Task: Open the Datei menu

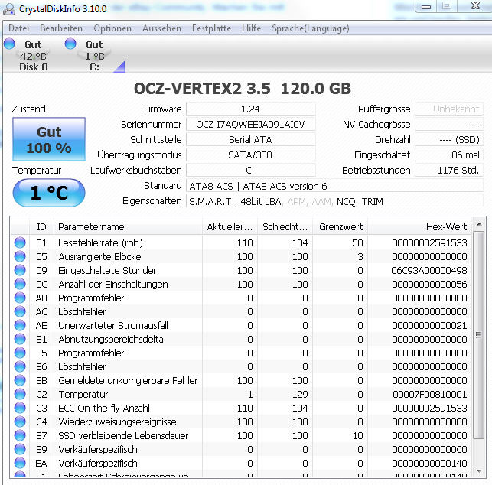Action: click(18, 28)
